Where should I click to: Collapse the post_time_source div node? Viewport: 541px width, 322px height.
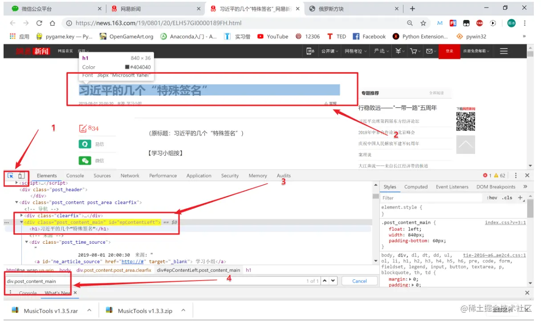27,242
